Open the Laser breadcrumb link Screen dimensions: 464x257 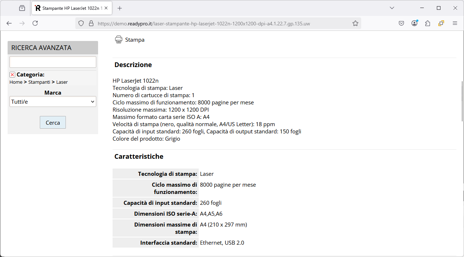point(62,82)
